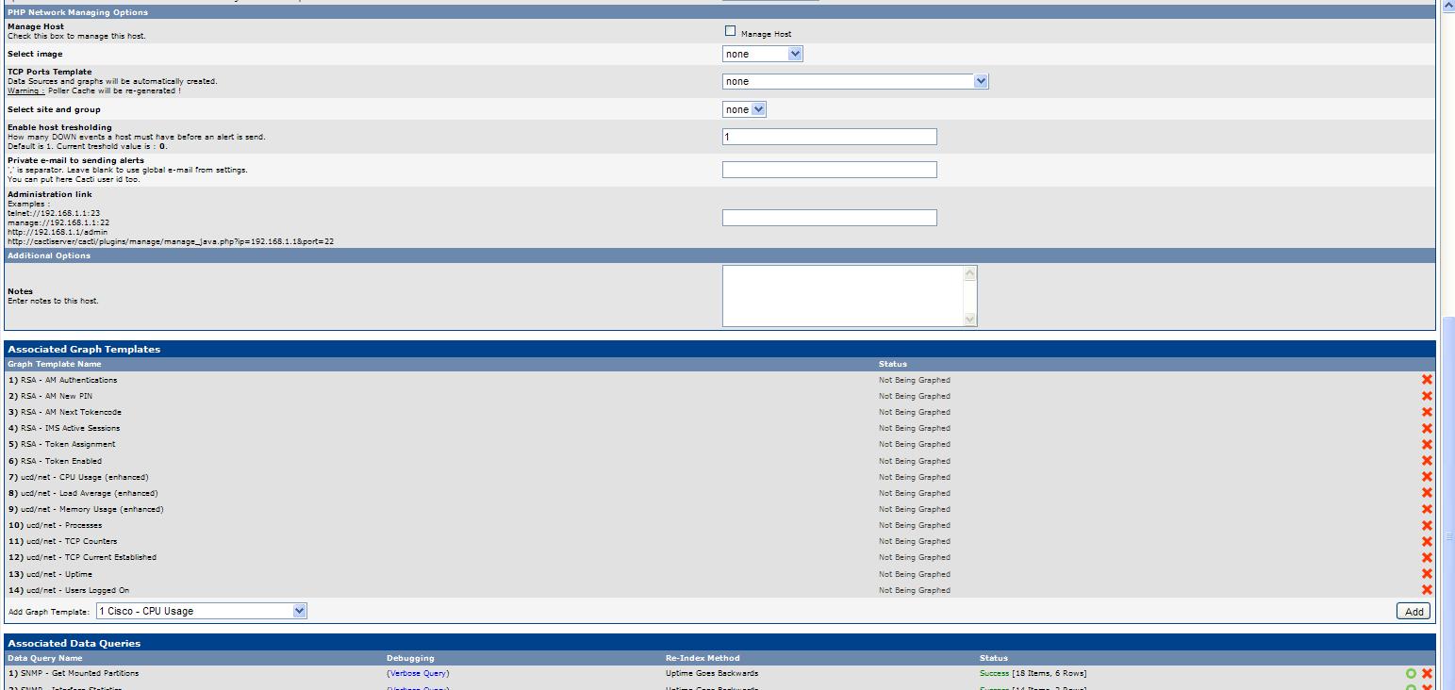Click the Associated Data Queries heading
The width and height of the screenshot is (1455, 690).
click(x=74, y=643)
